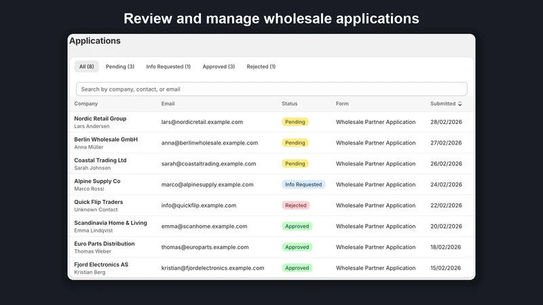Click the Status column header
Screen dimensions: 543x305
pyautogui.click(x=290, y=104)
